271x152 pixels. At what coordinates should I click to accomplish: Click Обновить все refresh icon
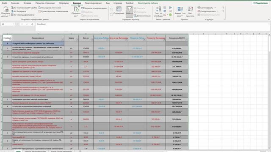pos(76,9)
